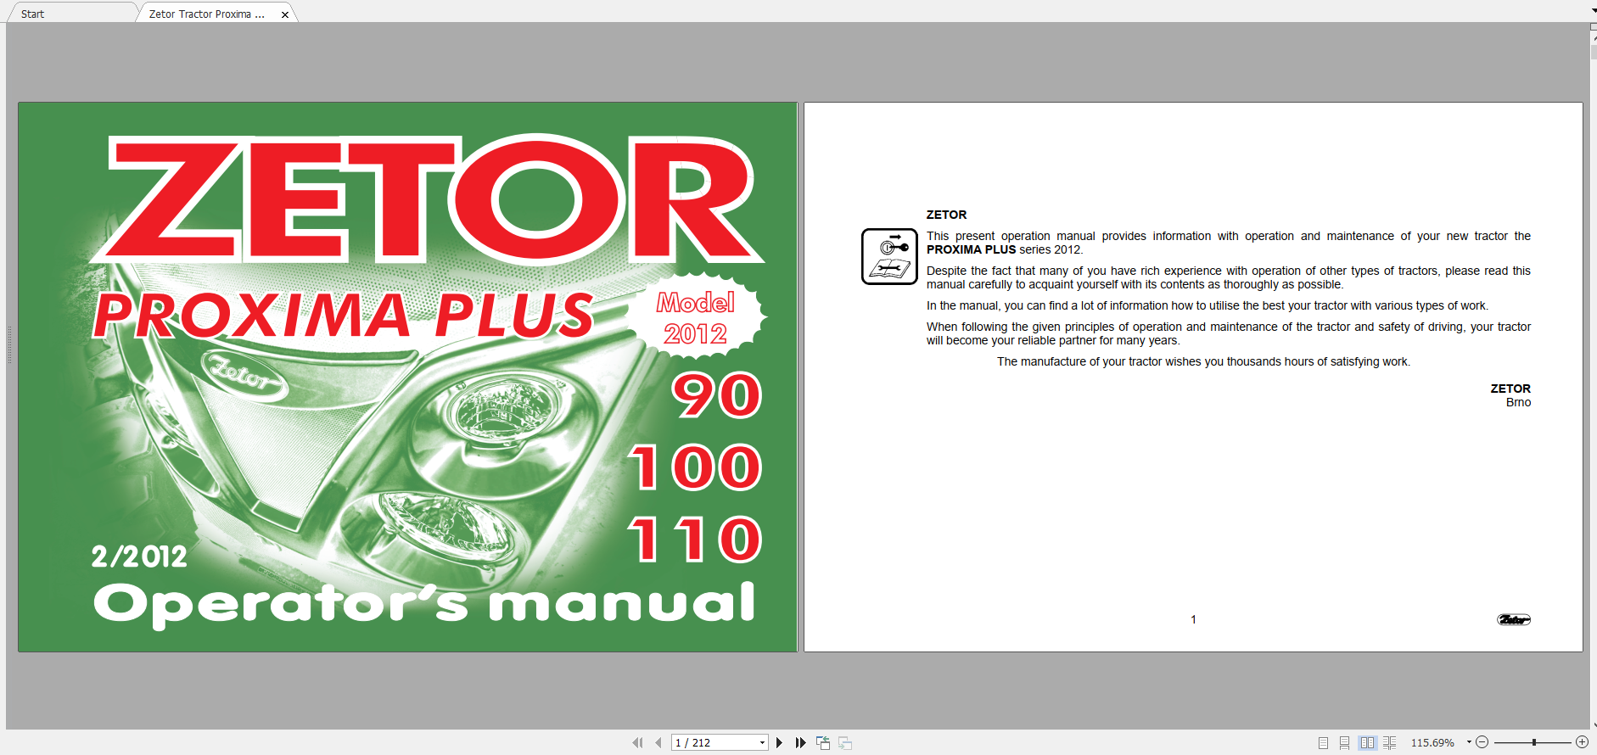Click the 115.69% zoom value

[1432, 742]
